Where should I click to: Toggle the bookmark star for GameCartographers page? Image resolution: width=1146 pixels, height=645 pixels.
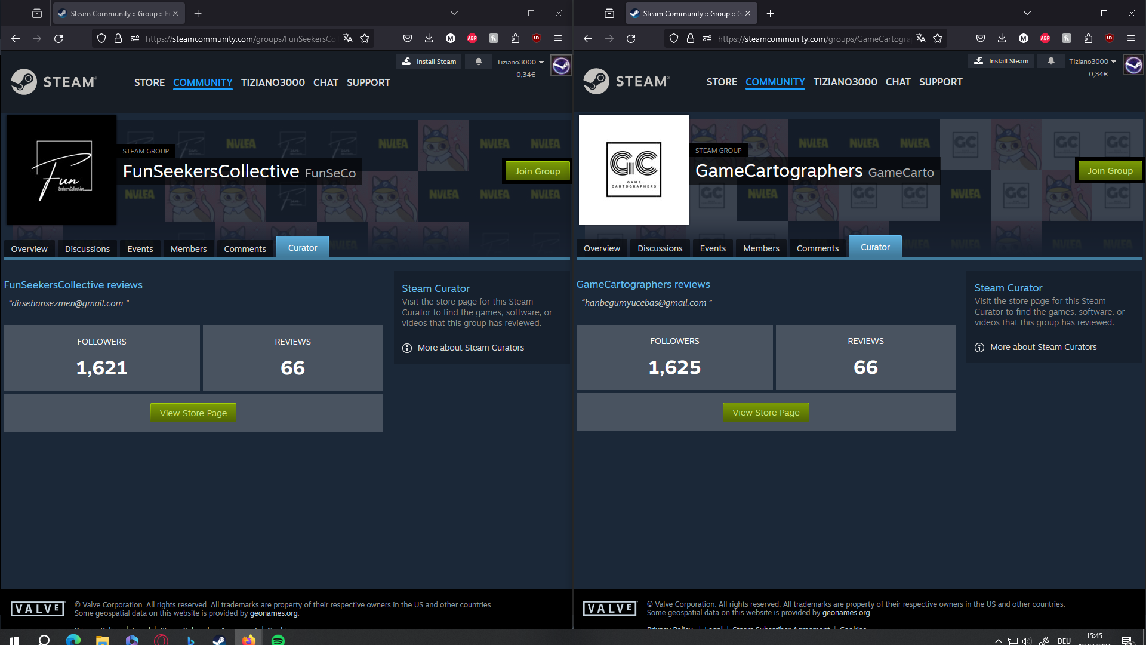938,38
